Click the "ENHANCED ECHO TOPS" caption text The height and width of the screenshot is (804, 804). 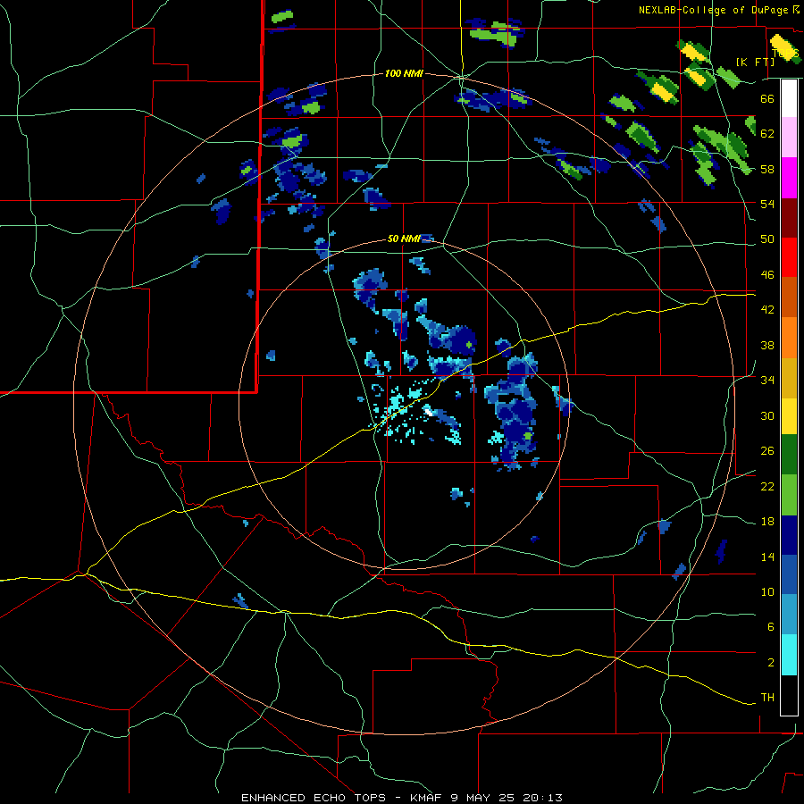pyautogui.click(x=314, y=798)
